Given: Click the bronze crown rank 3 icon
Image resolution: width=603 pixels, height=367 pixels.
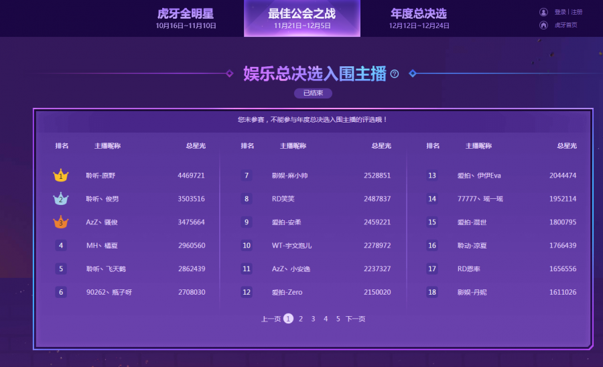Looking at the screenshot, I should tap(61, 222).
